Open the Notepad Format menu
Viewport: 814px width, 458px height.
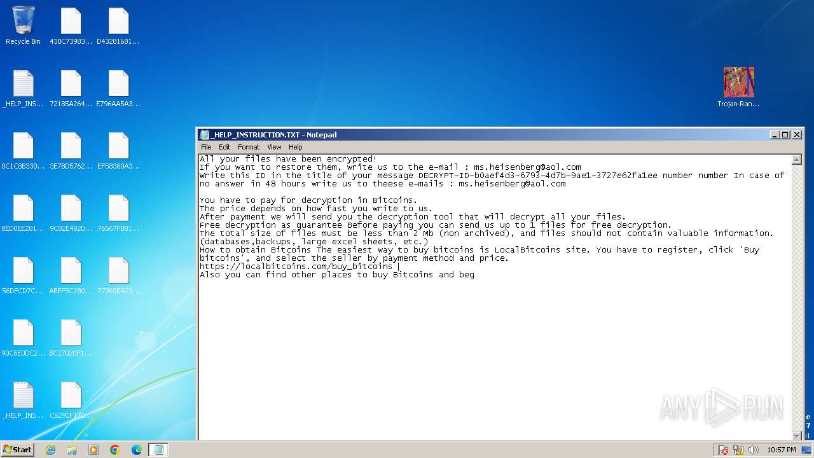[249, 147]
